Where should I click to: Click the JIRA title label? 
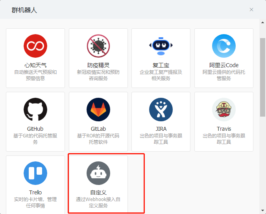(161, 129)
